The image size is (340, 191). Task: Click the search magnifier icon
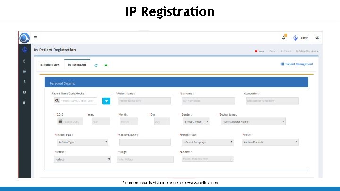[57, 101]
